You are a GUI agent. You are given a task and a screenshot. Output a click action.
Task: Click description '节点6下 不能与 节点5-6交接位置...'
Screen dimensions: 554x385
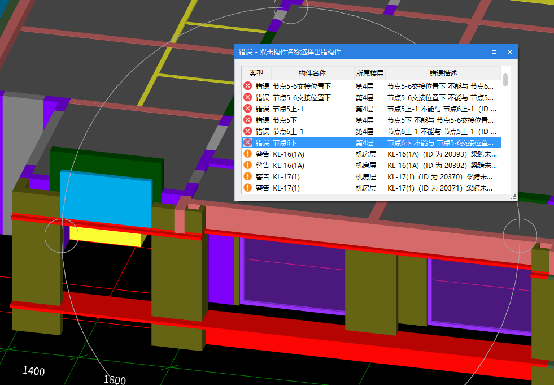[440, 142]
